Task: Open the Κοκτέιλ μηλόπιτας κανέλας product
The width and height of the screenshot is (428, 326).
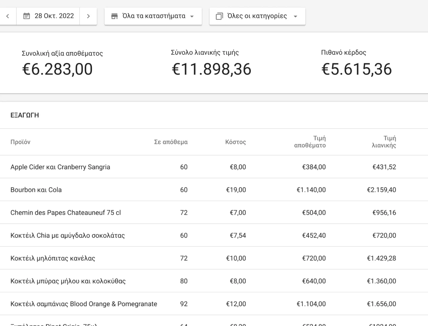Action: pos(53,259)
